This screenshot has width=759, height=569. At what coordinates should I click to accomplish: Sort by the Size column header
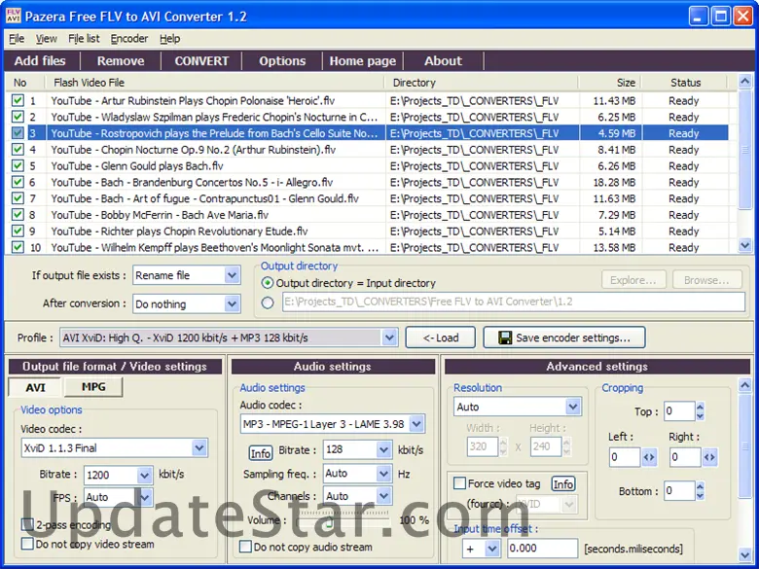pos(610,83)
